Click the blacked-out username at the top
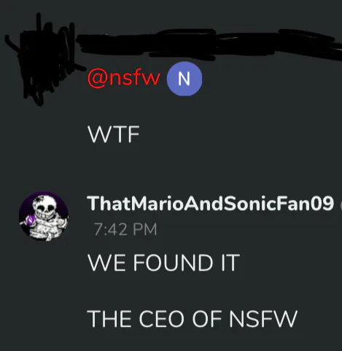This screenshot has width=342, height=351. click(209, 45)
